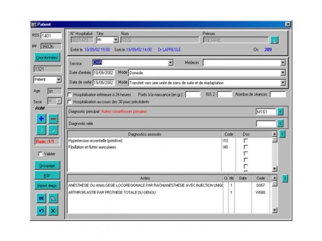
Task: Toggle the Valider checkbox
Action: coord(40,154)
